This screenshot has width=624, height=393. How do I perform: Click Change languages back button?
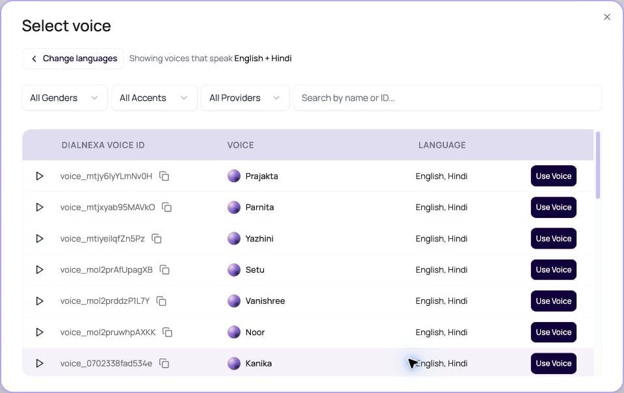pos(73,59)
